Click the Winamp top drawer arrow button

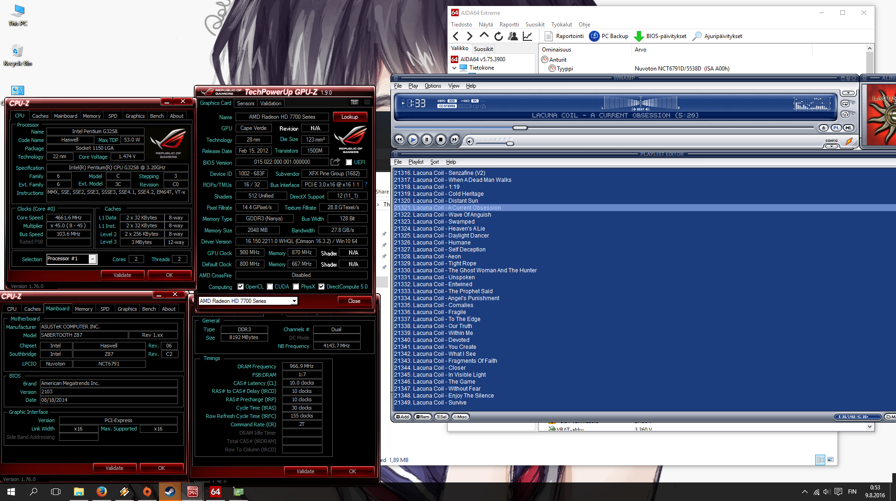[x=848, y=93]
